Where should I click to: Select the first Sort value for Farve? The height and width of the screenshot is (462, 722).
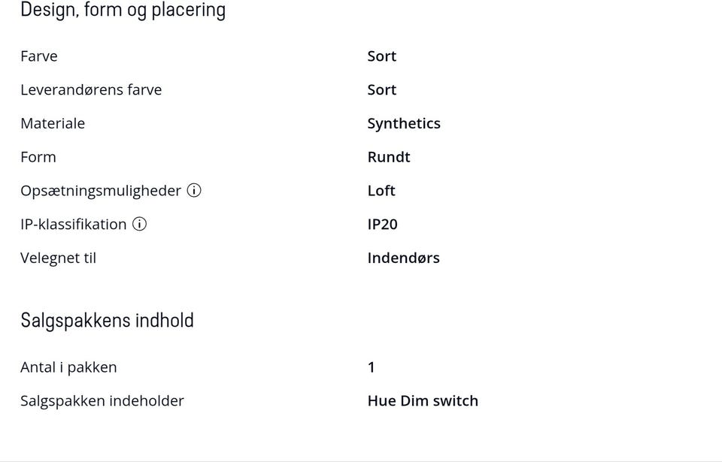tap(382, 56)
